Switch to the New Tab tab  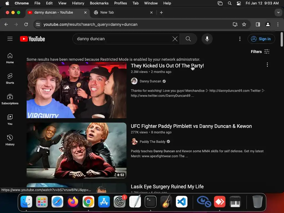[123, 12]
